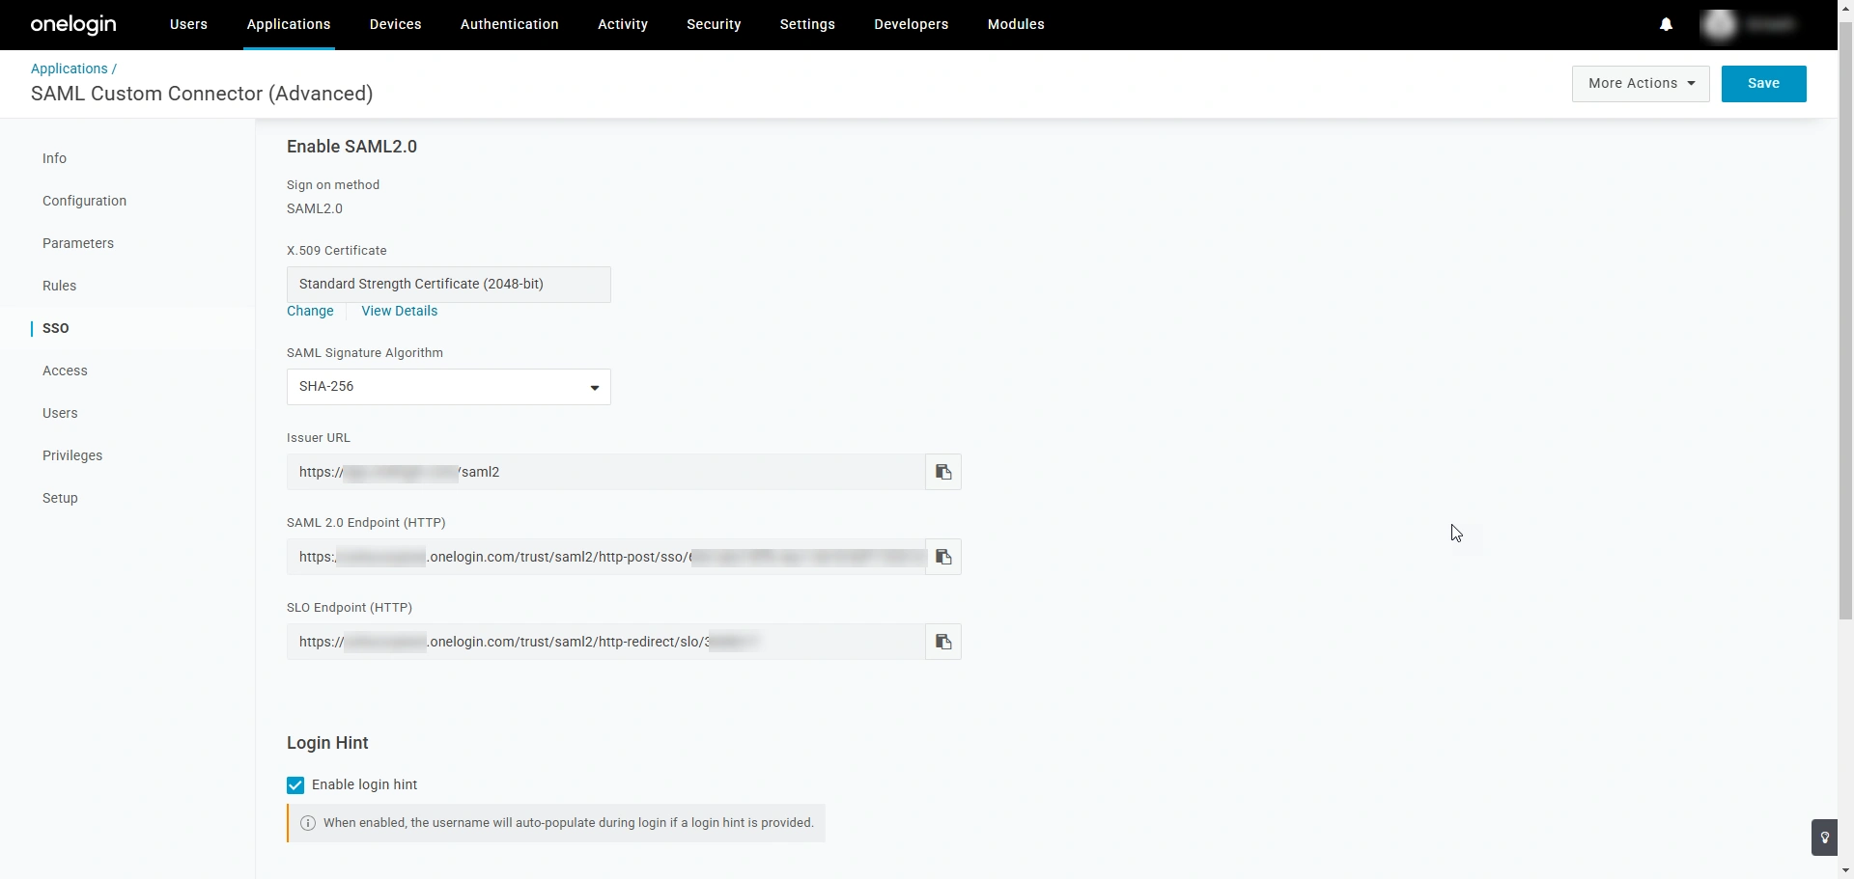This screenshot has height=879, width=1854.
Task: Open the Users top menu
Action: click(x=188, y=25)
